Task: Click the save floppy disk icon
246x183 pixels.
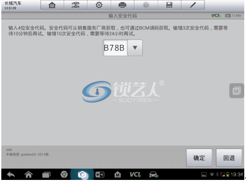Action: pos(169,5)
